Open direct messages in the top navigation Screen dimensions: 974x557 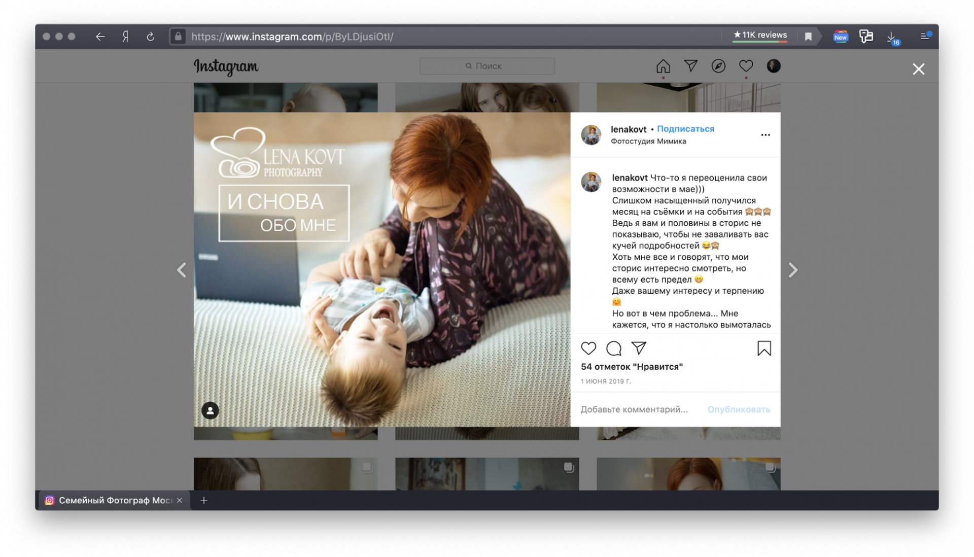[691, 66]
